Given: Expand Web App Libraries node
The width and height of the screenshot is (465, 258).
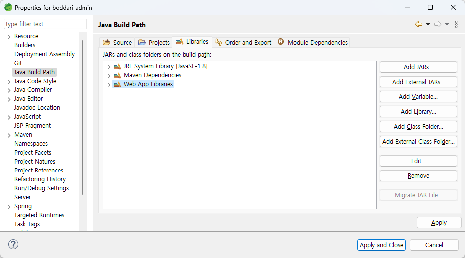Looking at the screenshot, I should tap(109, 85).
